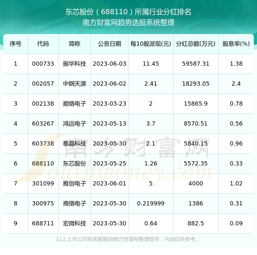
Task: Click the per-10-share payout '1.26'
Action: [151, 164]
